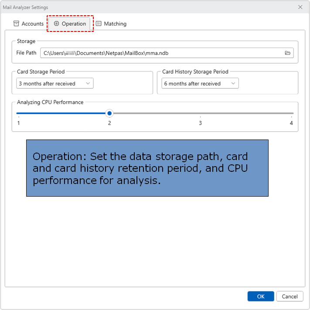Select the Operation tab label
Viewport: 310px width, 310px height.
[x=74, y=24]
